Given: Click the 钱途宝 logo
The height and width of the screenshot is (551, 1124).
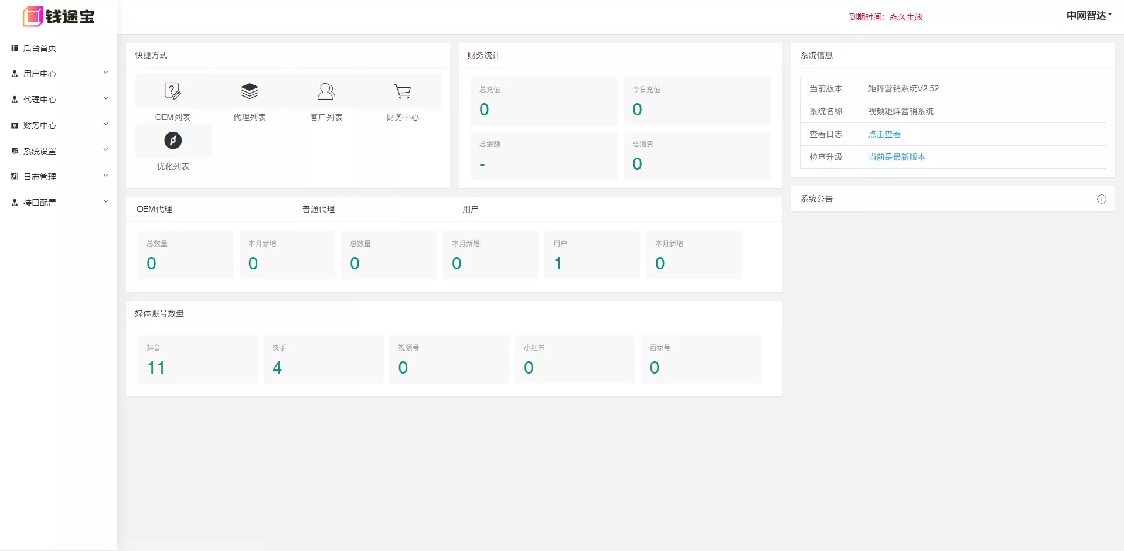Looking at the screenshot, I should pos(59,16).
